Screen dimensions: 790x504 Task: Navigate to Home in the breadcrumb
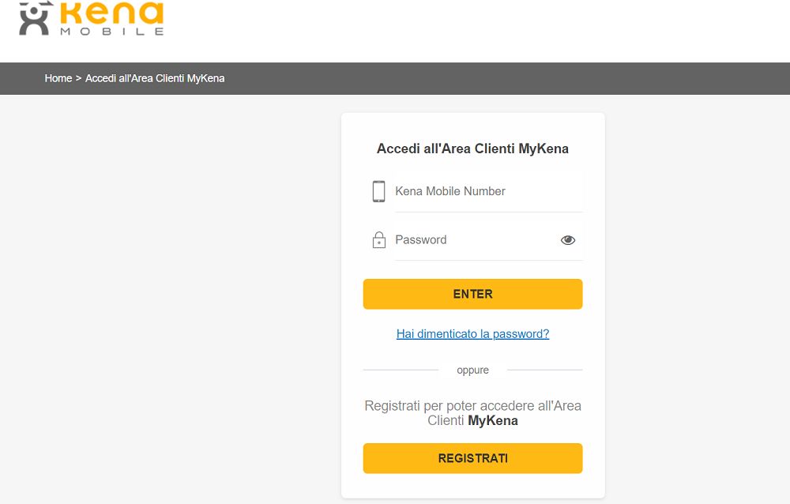coord(58,78)
